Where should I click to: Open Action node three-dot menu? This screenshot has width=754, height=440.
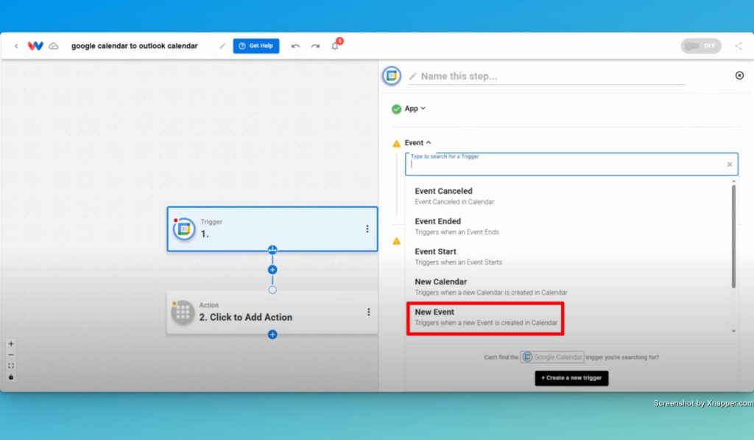[368, 312]
